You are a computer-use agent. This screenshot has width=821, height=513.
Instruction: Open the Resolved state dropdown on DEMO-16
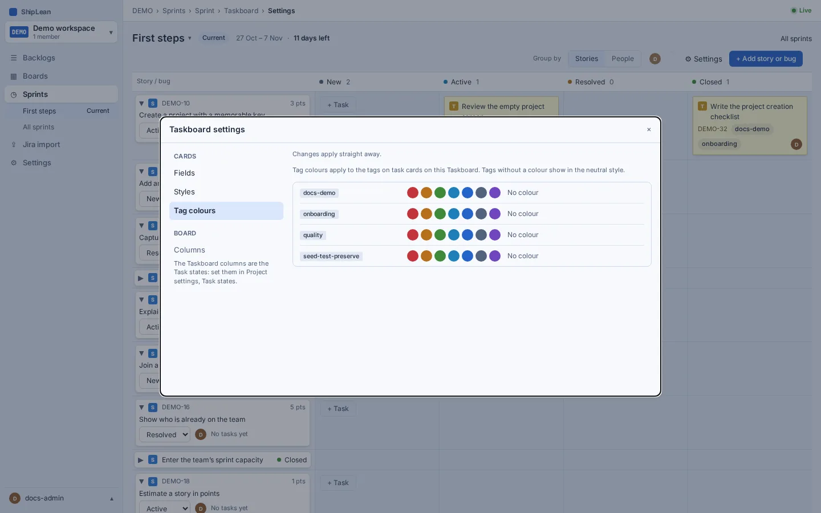tap(164, 434)
